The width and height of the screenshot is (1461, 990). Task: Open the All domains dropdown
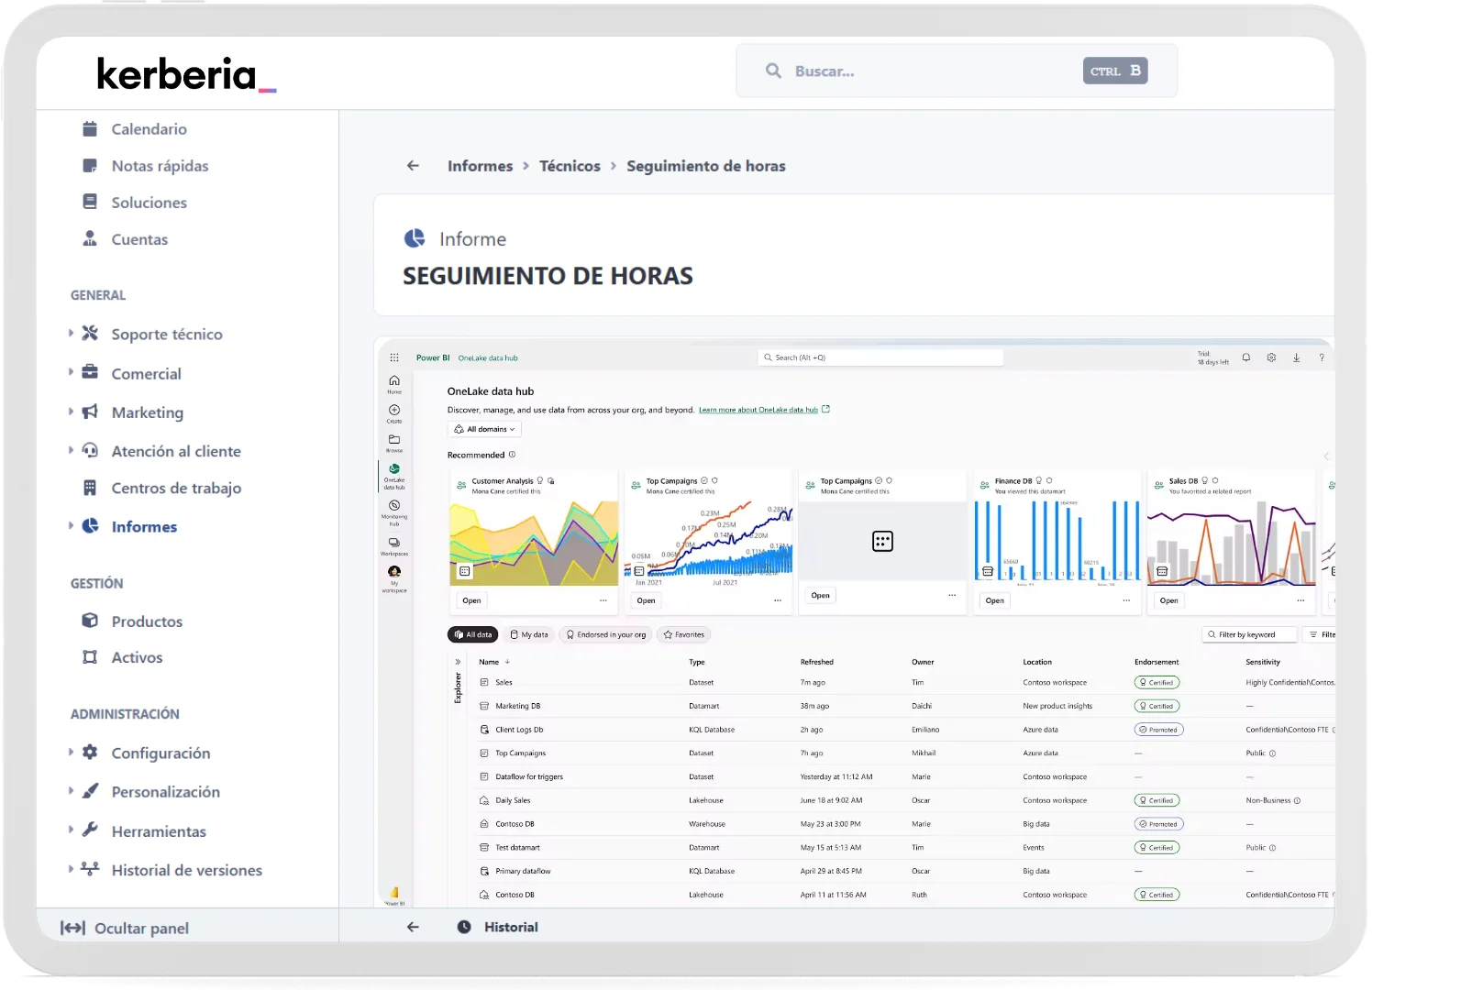[x=485, y=429]
